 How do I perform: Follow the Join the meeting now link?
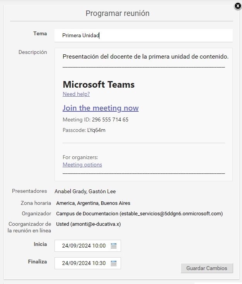pos(101,108)
